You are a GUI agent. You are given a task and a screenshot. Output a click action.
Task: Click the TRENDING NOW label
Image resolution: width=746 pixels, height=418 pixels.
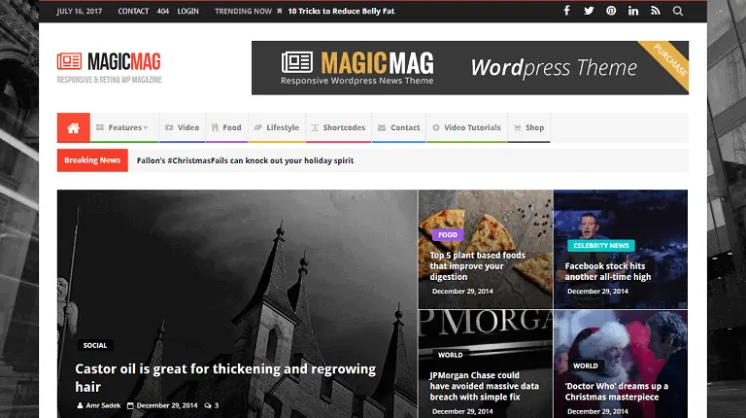point(243,11)
